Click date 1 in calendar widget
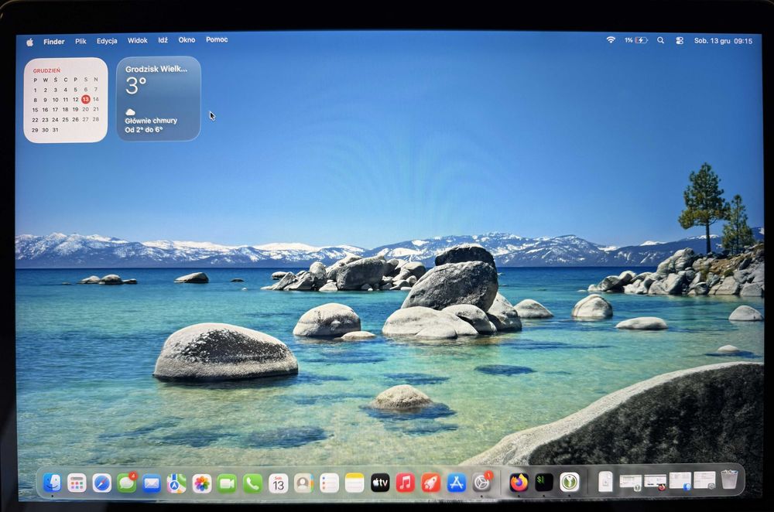 (x=35, y=90)
